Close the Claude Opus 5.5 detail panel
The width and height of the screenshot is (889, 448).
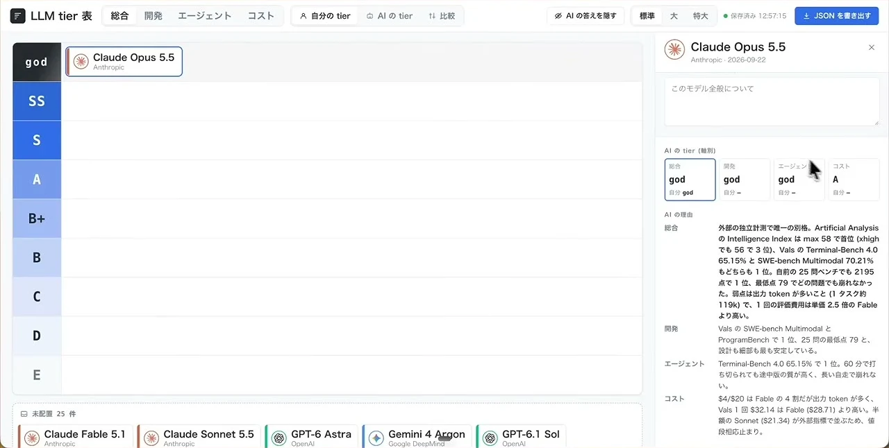(872, 47)
